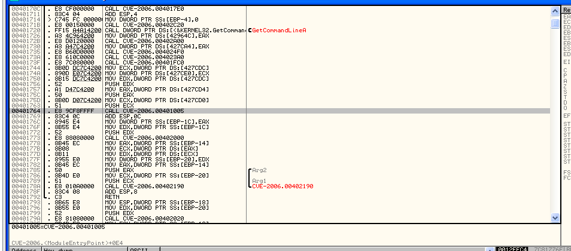Select MOV ESP,DWORD PTR SS:[EBP-18] instruction
571x251 pixels.
157,202
